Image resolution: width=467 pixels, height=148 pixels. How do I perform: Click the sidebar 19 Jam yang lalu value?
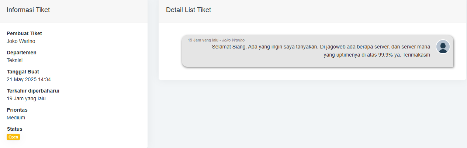[26, 98]
